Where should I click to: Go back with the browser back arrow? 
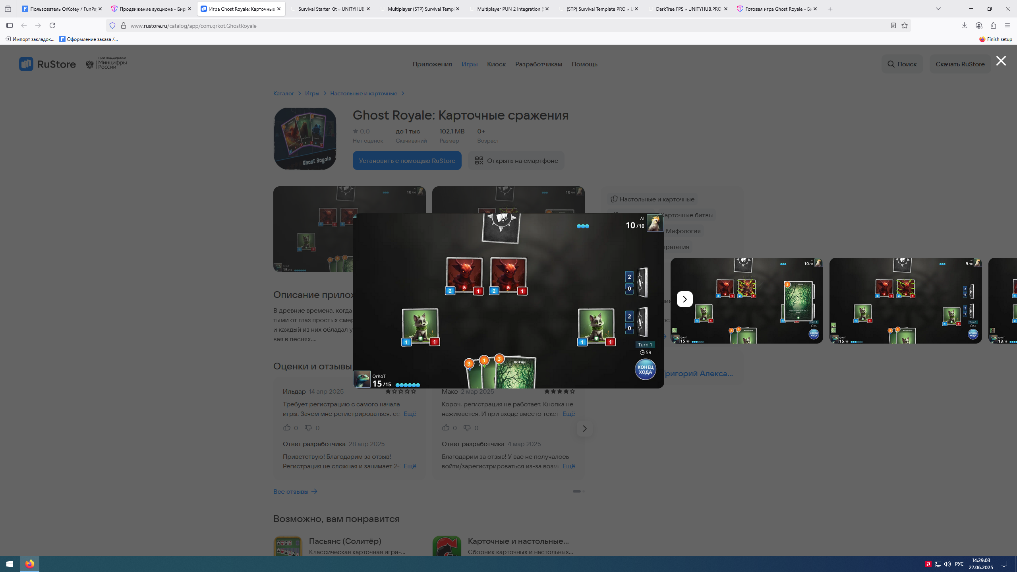[x=24, y=25]
